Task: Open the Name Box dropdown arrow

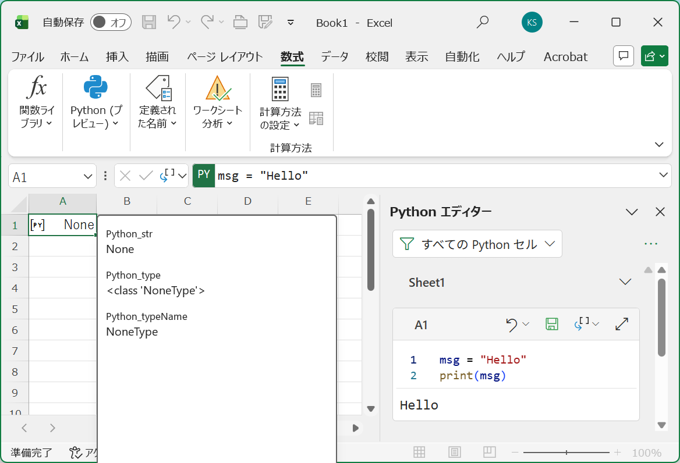Action: pyautogui.click(x=88, y=176)
